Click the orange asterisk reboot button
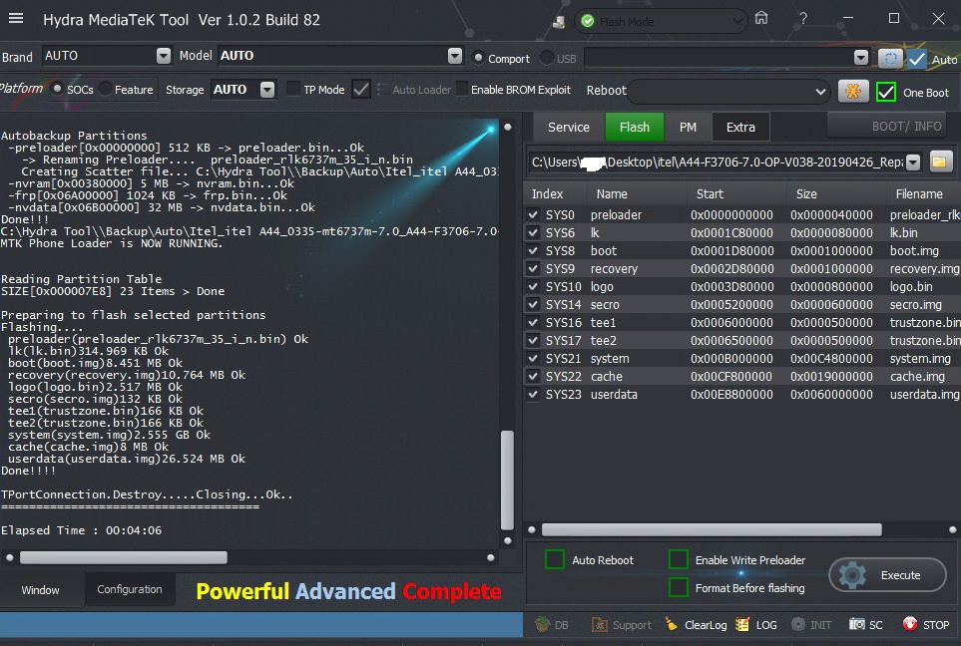Viewport: 961px width, 646px height. (x=852, y=92)
